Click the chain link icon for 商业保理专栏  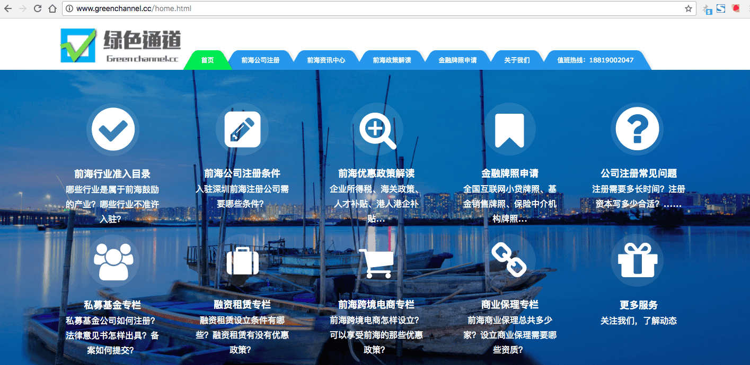tap(509, 260)
